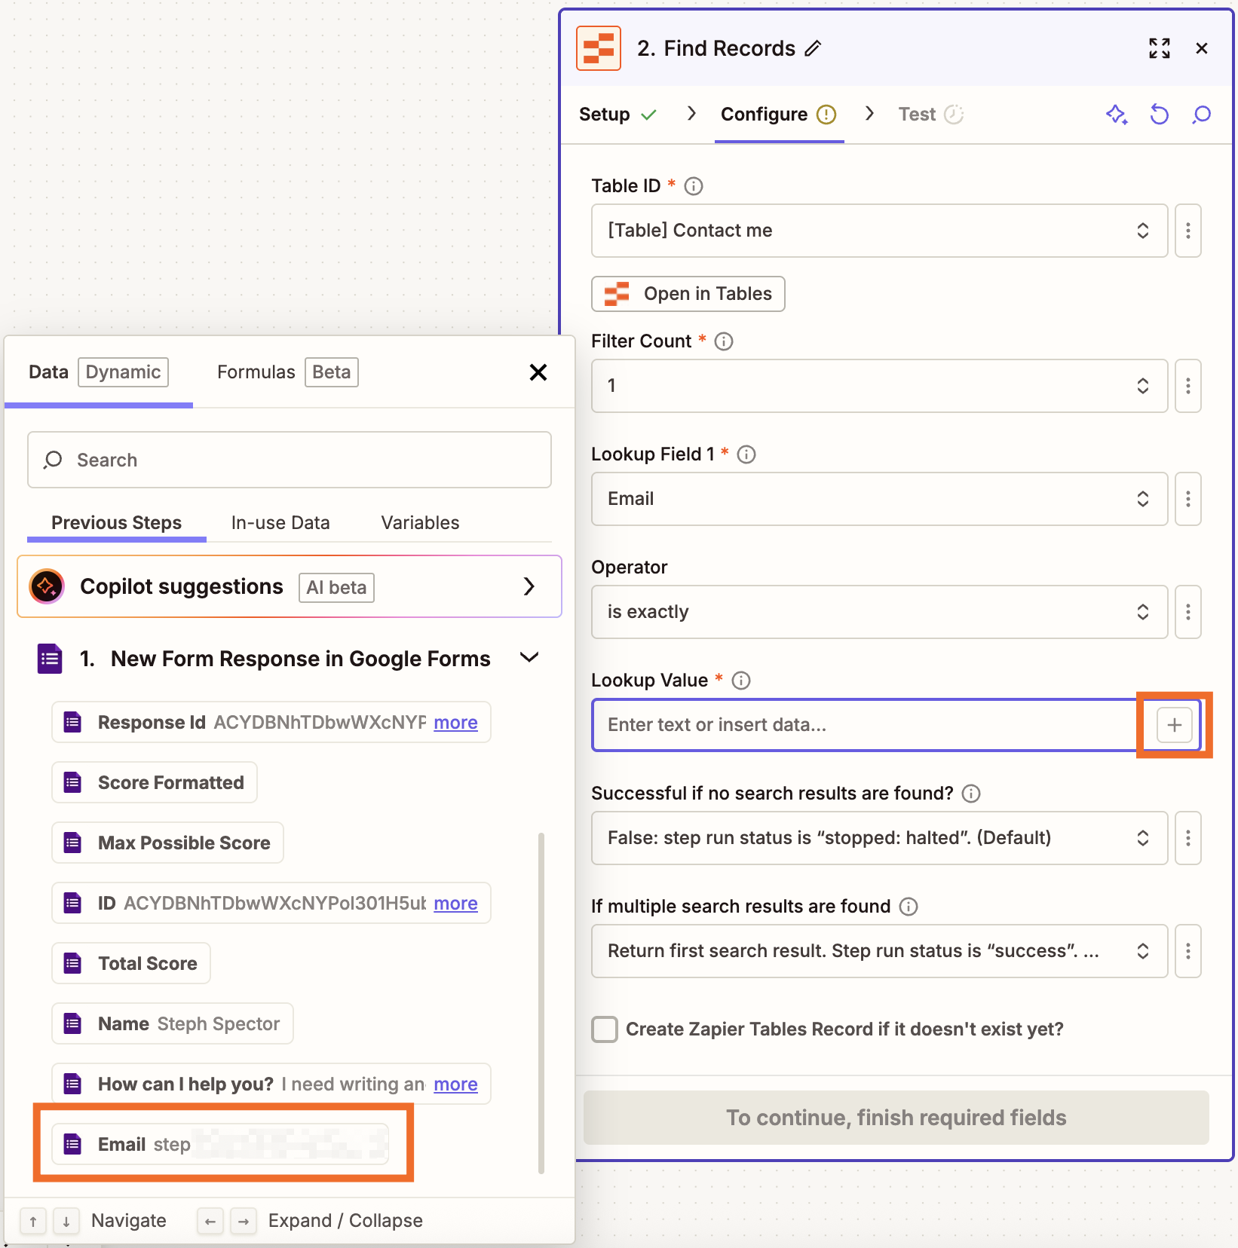
Task: Open the three-dot menu beside Lookup Field 1
Action: [1187, 499]
